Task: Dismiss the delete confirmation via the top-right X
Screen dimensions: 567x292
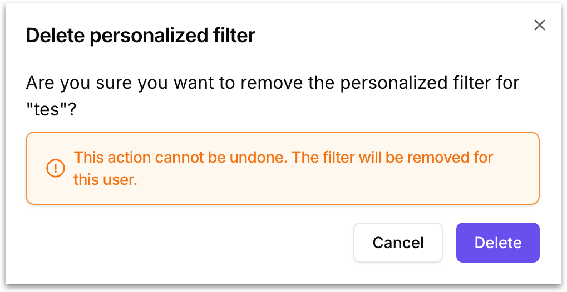Action: click(540, 26)
